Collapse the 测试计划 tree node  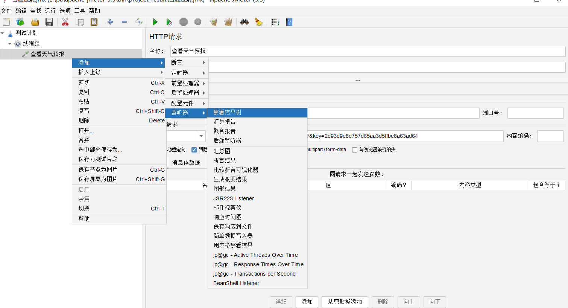click(3, 33)
